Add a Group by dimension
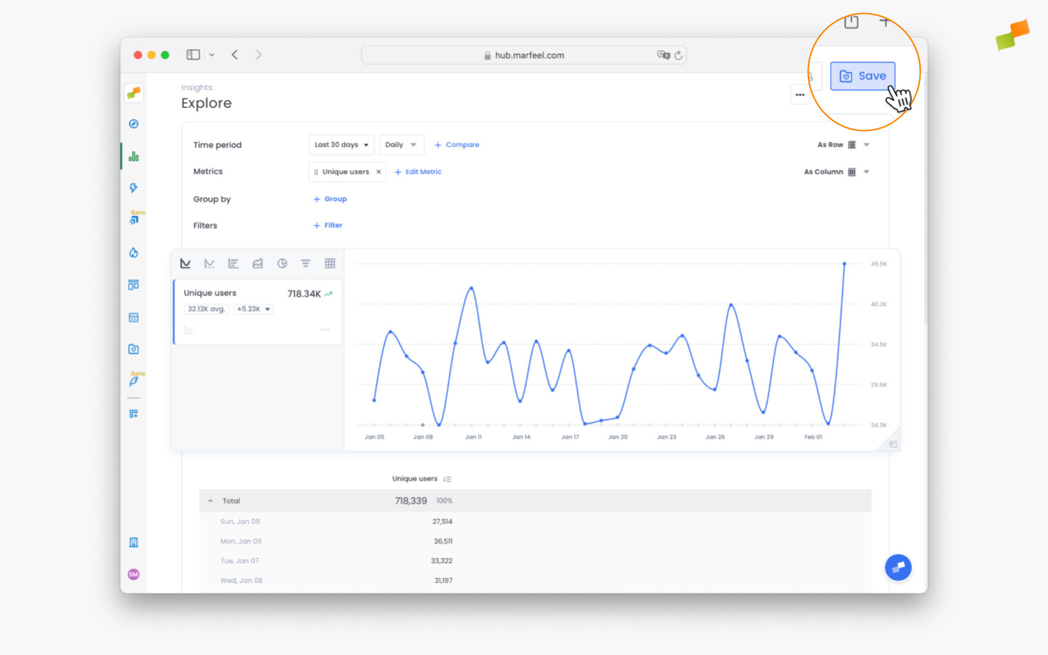 (x=330, y=199)
